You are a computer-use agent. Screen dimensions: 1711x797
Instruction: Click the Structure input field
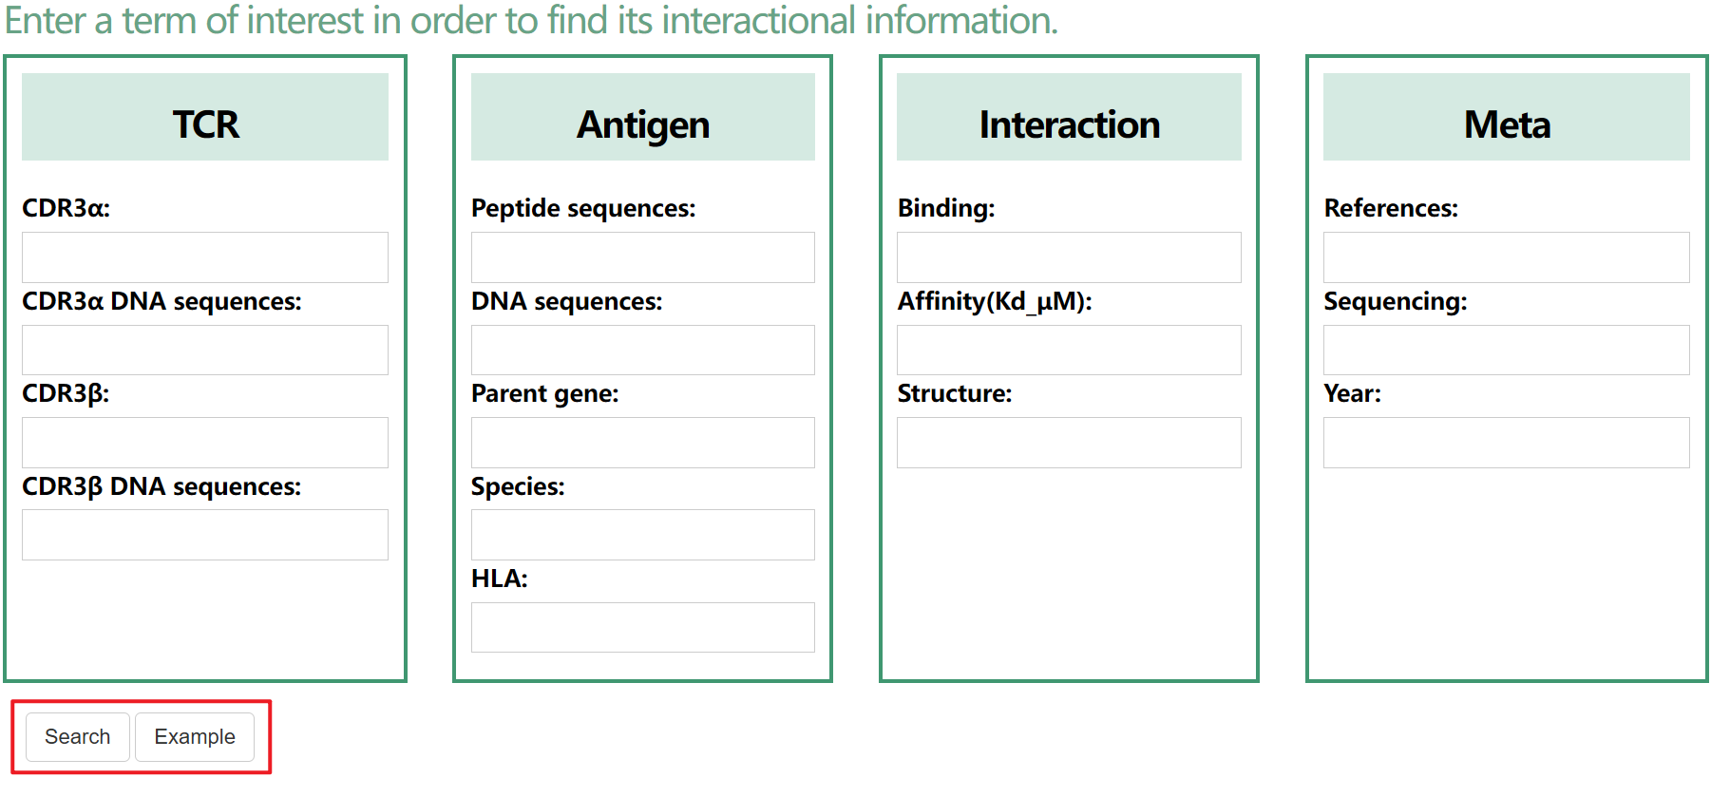click(1069, 443)
